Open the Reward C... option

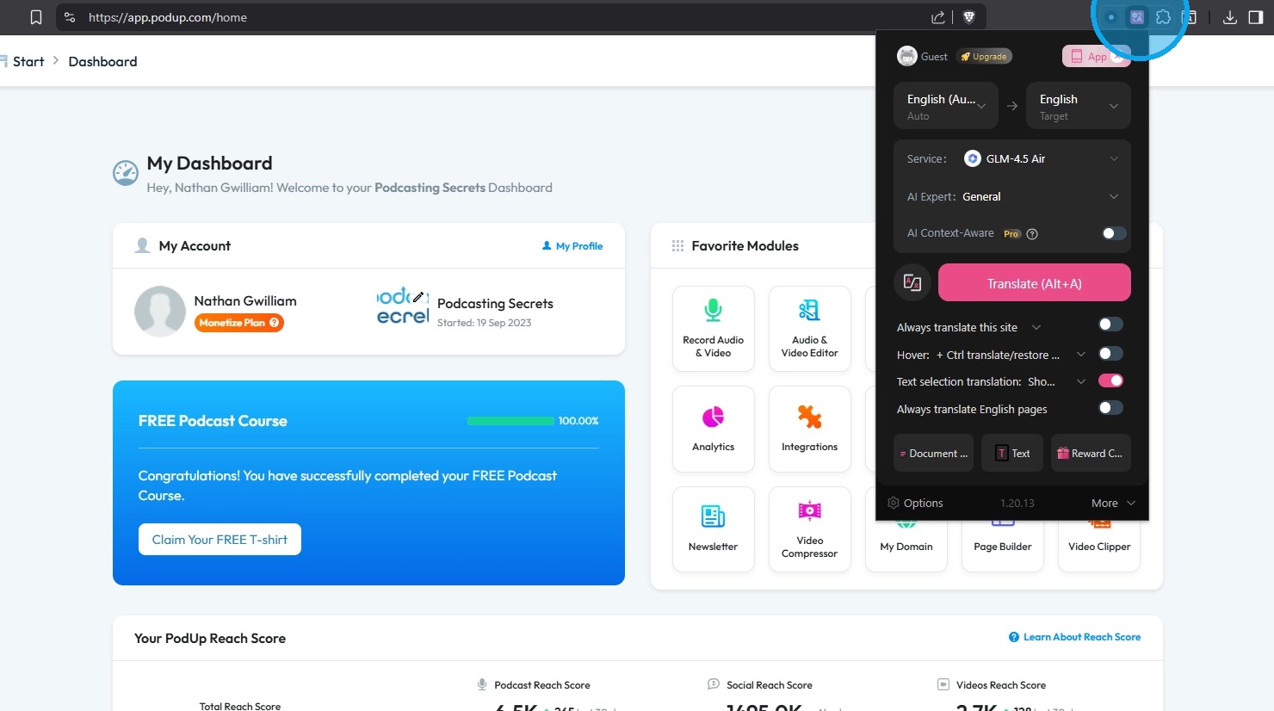click(x=1091, y=453)
